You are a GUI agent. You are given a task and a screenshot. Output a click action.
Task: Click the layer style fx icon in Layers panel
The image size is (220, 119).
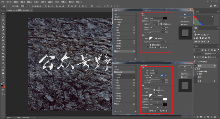click(x=198, y=117)
